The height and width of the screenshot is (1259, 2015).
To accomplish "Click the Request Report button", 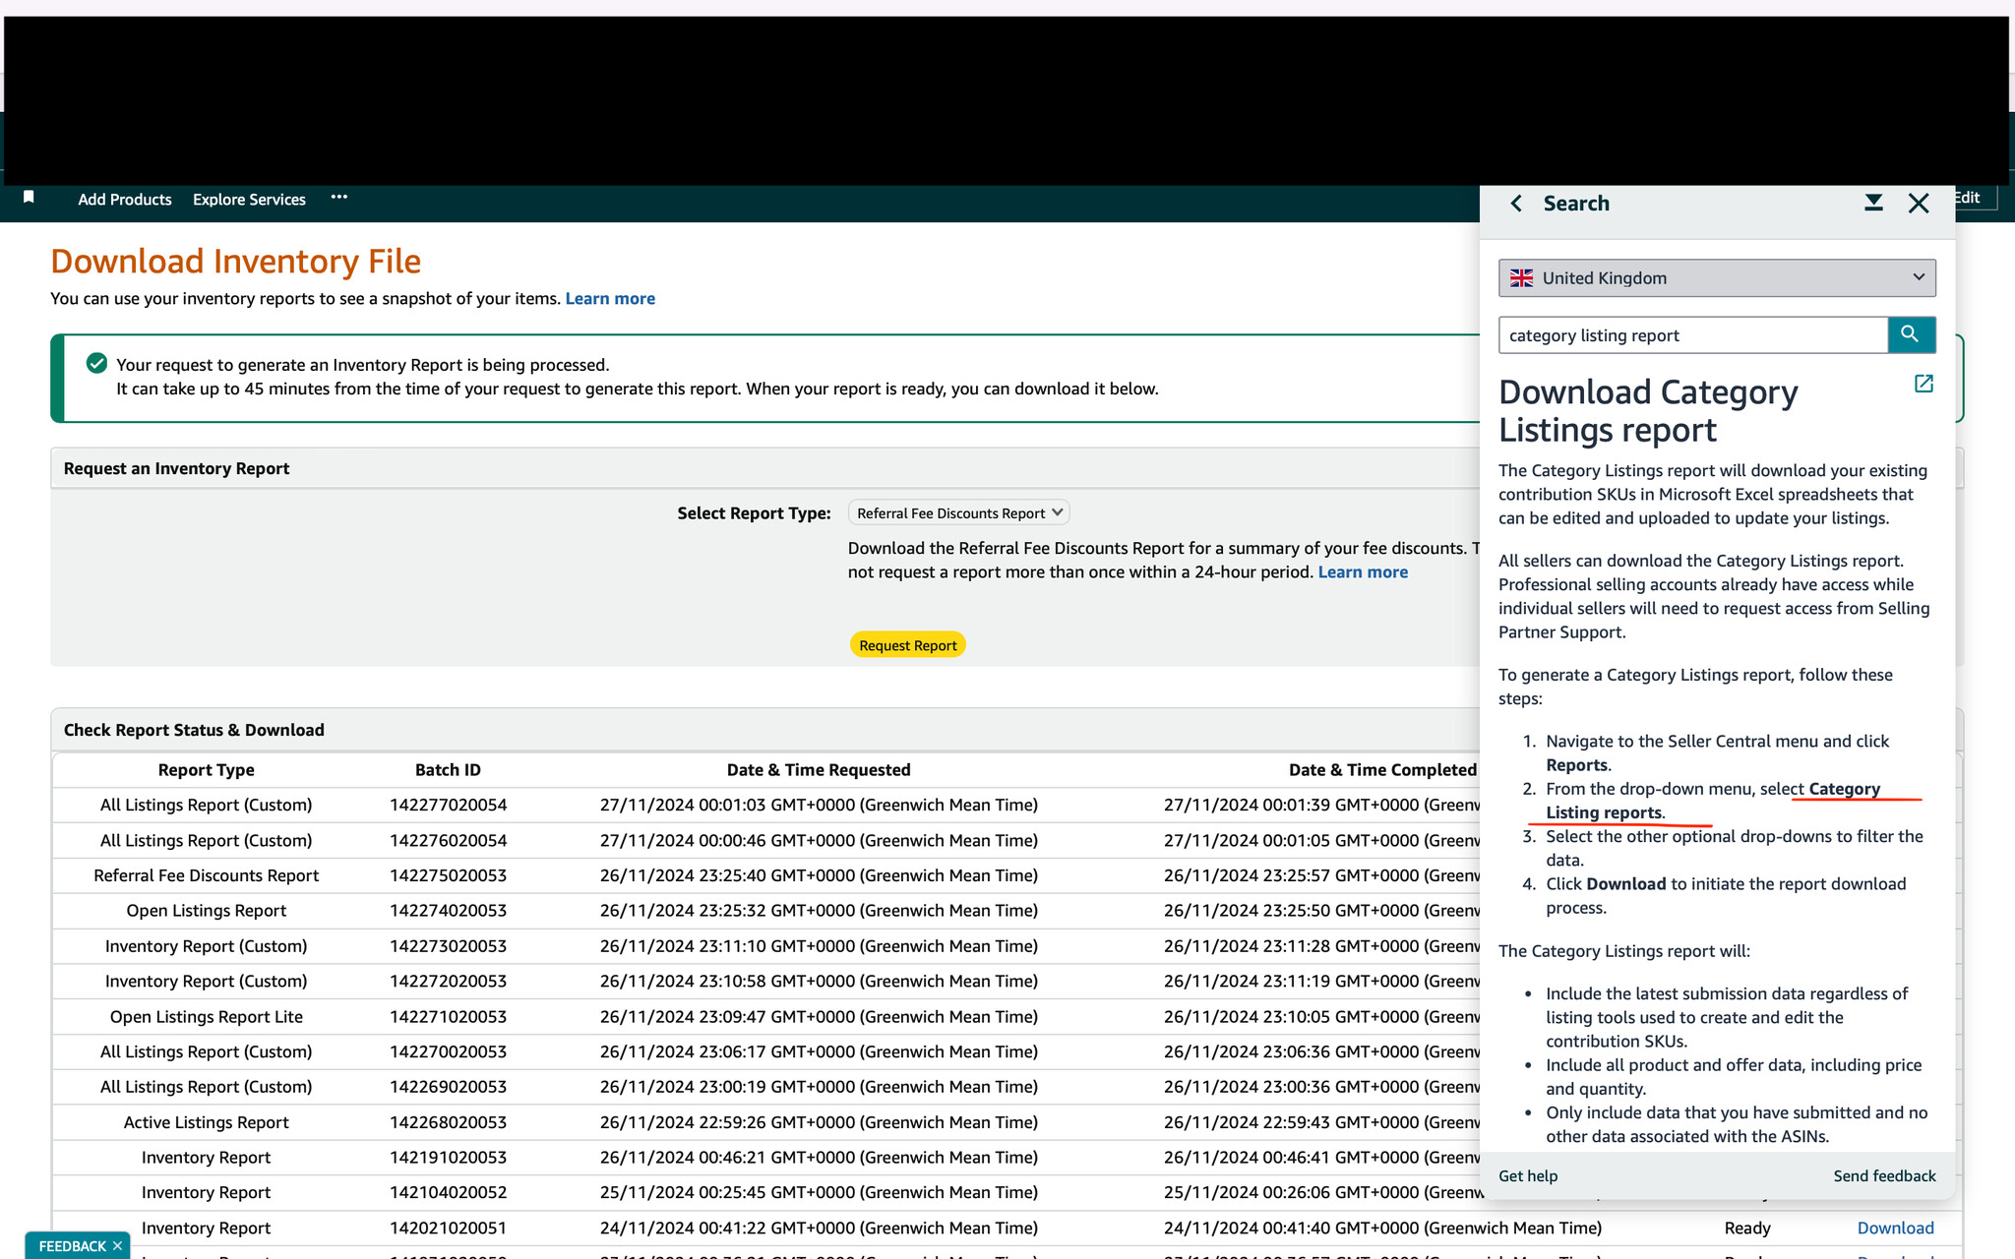I will 907,645.
